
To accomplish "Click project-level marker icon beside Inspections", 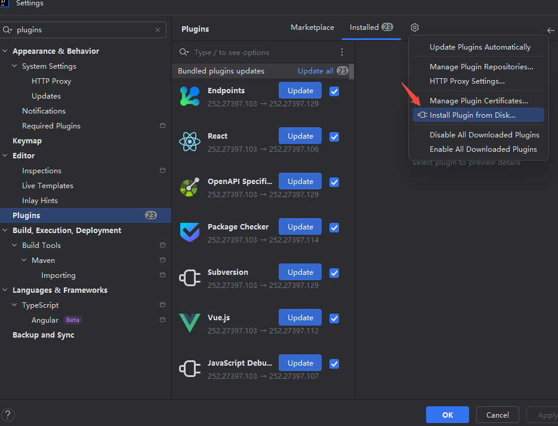I will (x=163, y=171).
